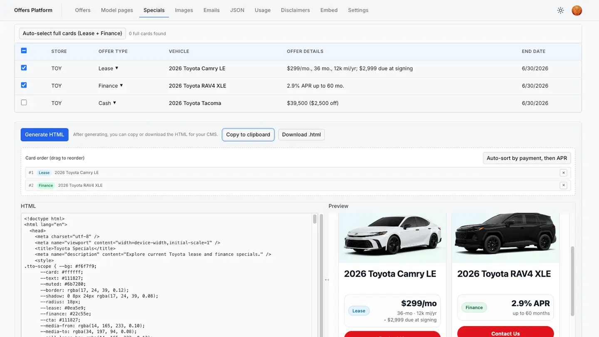This screenshot has height=337, width=599.
Task: Open the user avatar menu
Action: (577, 10)
